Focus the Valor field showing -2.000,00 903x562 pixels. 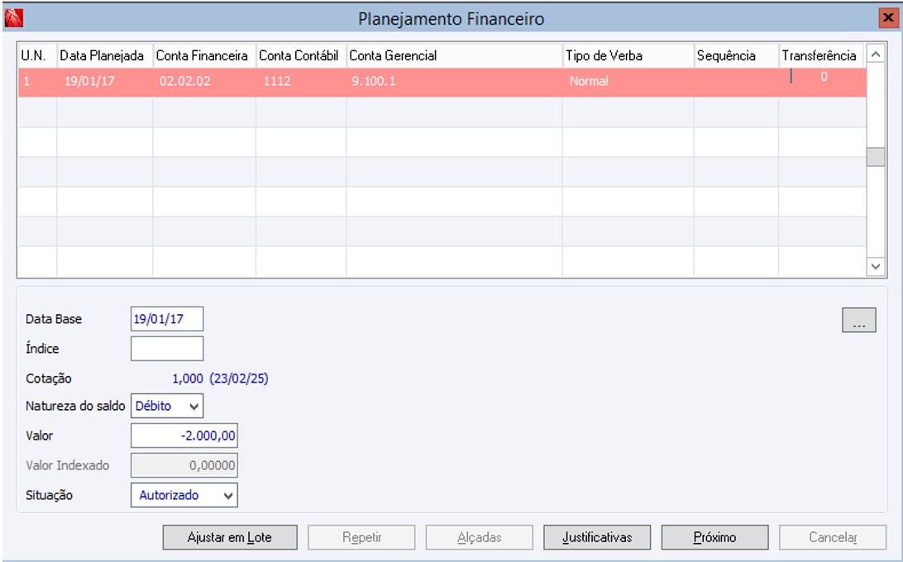tap(184, 436)
